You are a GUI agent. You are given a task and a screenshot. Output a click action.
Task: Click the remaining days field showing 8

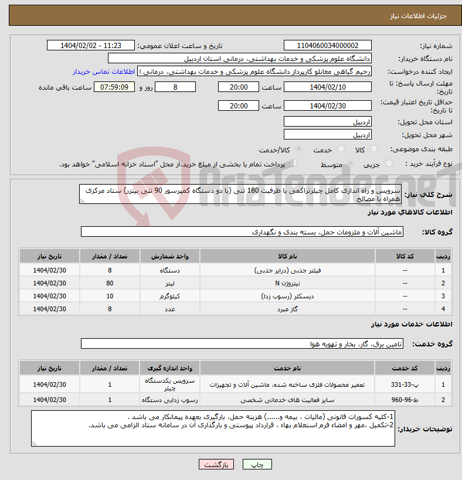175,87
